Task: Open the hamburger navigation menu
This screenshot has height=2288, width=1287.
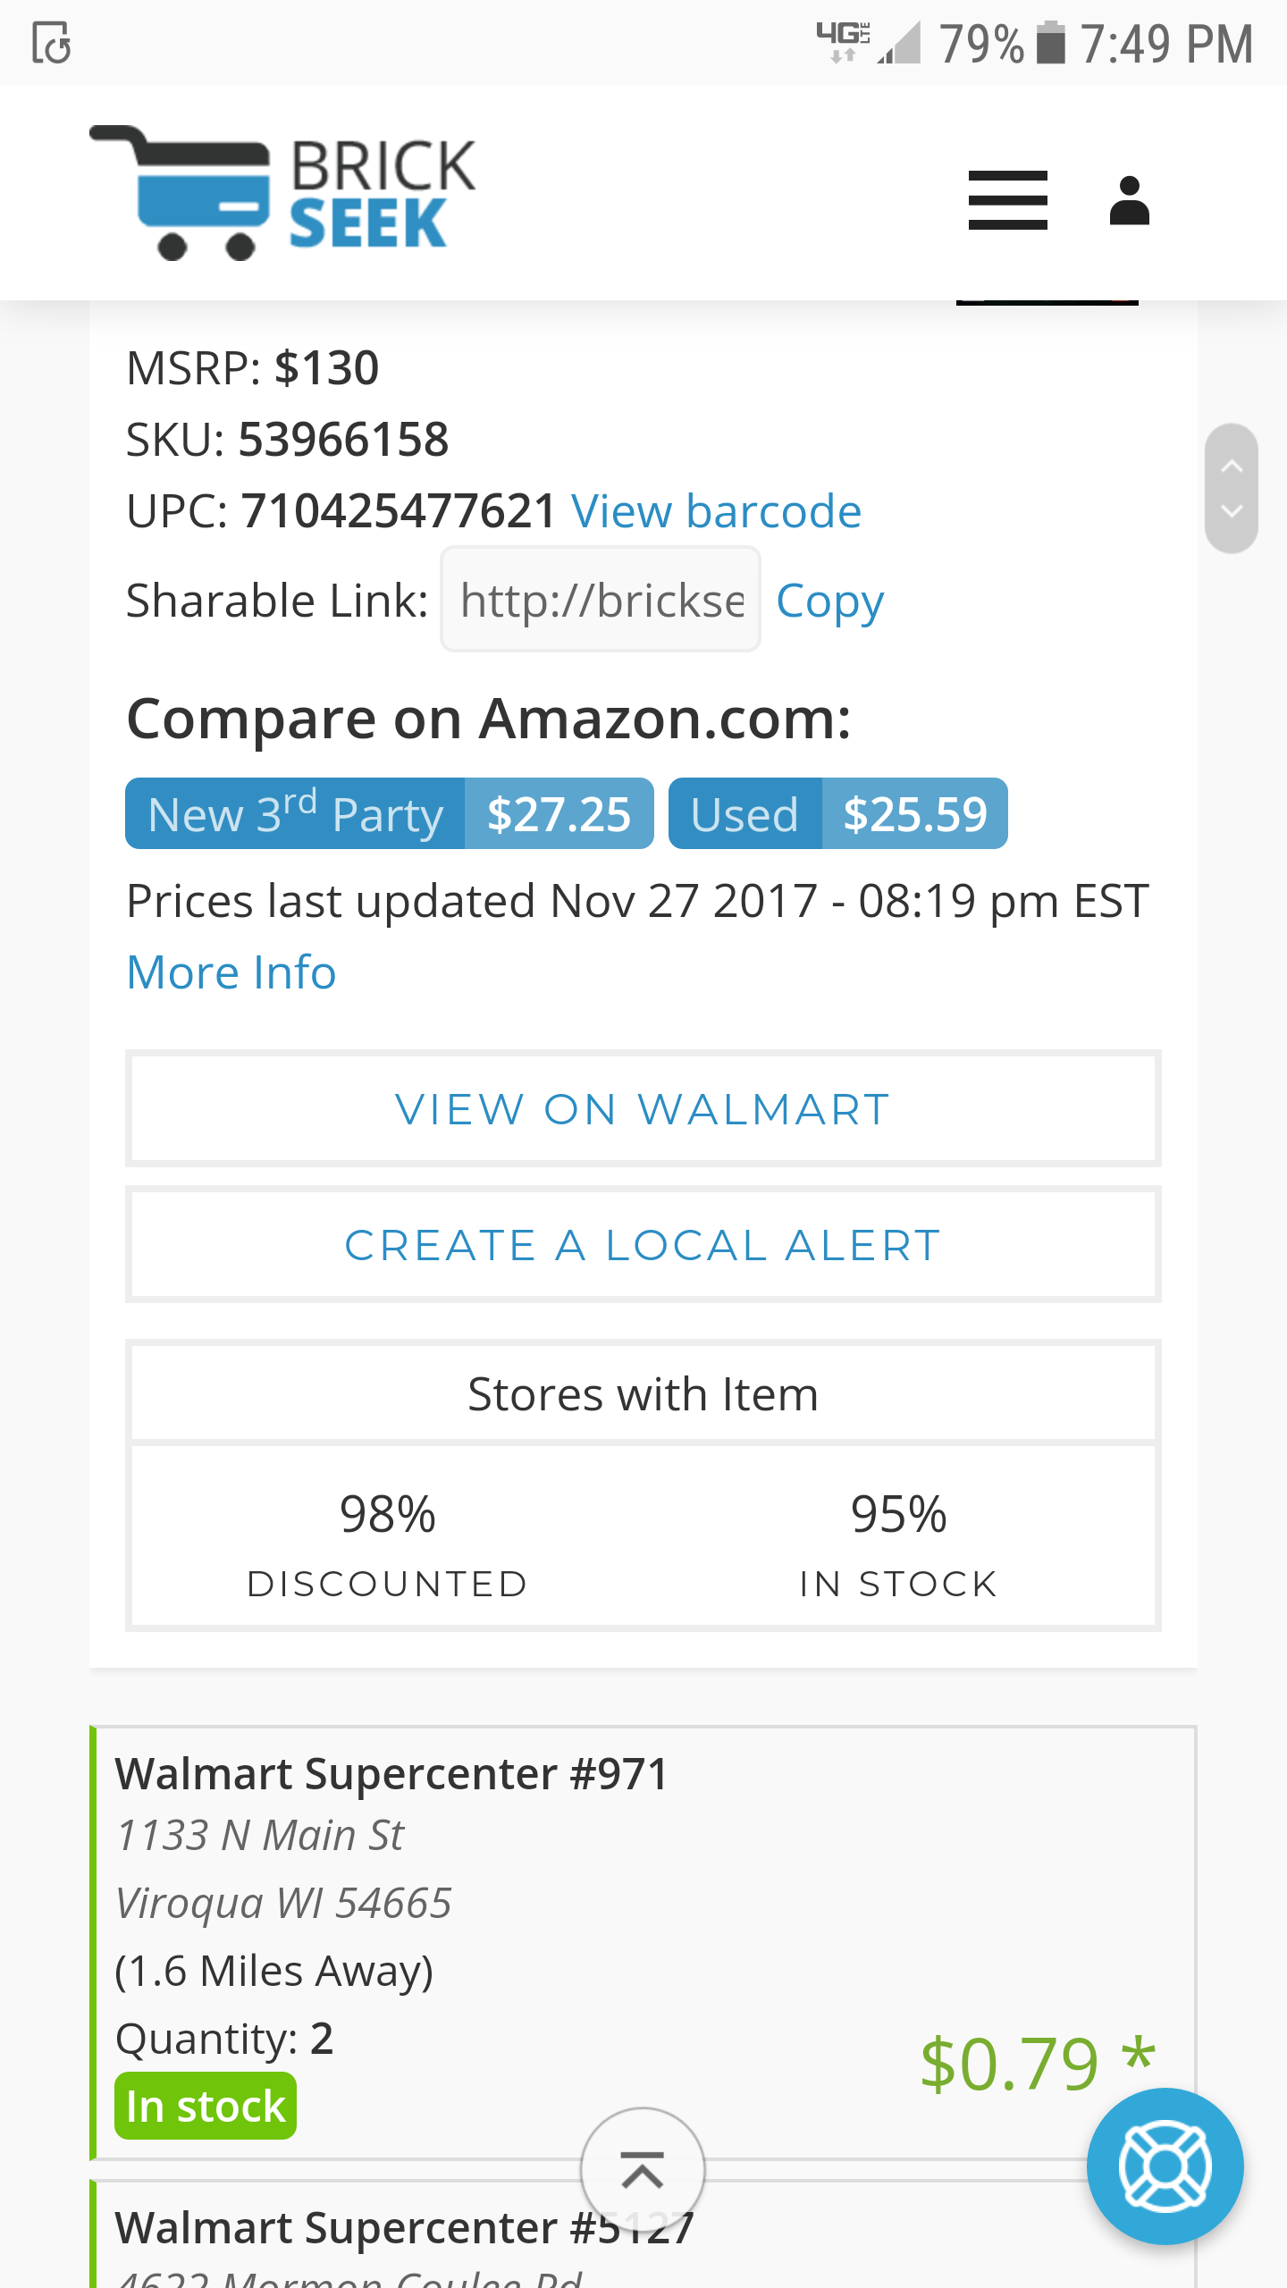Action: tap(1007, 199)
